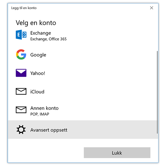Select Annen konto account label

[x=44, y=108]
